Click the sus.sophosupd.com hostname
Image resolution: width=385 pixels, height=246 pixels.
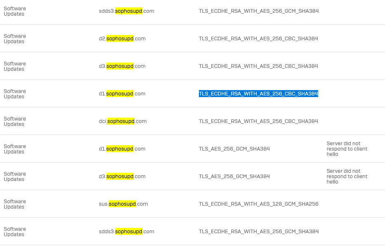coord(123,204)
